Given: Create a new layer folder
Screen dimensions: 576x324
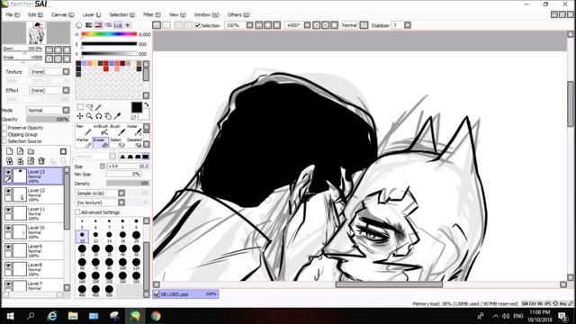Looking at the screenshot, I should click(31, 151).
